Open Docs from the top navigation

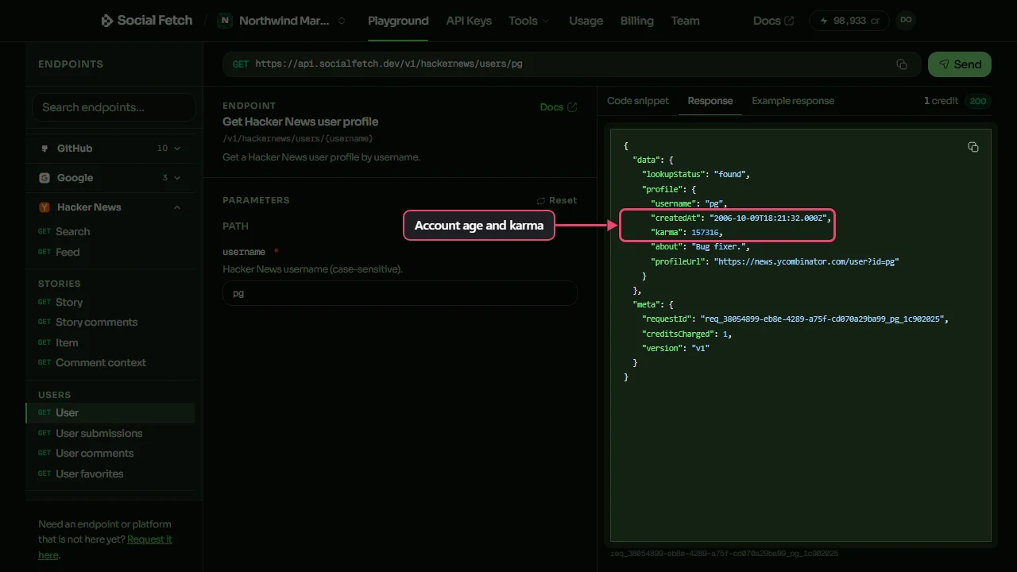(773, 21)
